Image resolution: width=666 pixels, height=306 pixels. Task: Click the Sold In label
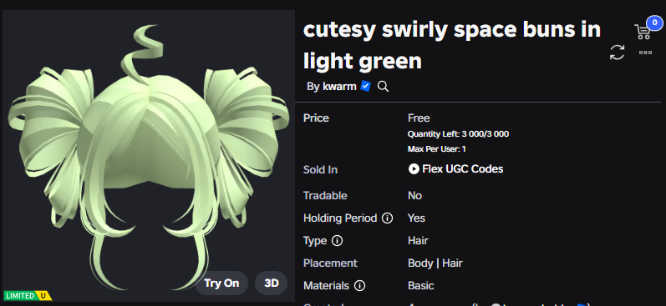tap(320, 169)
